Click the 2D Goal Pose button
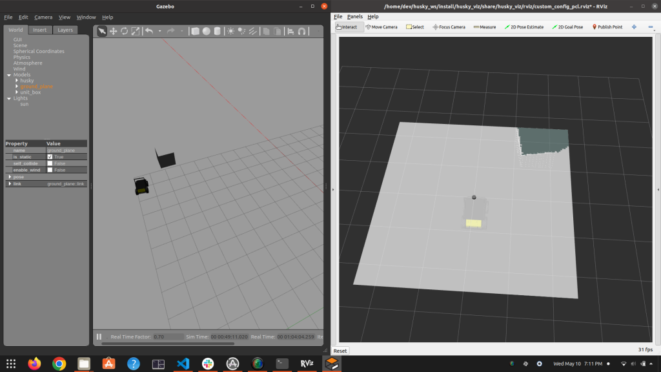 coord(567,27)
